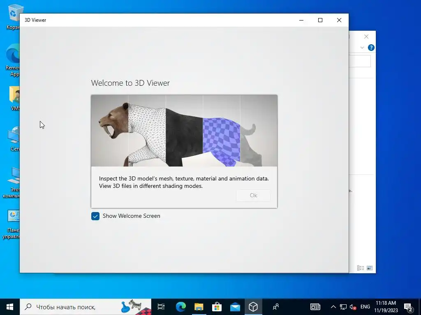This screenshot has width=421, height=315.
Task: Open the notification center
Action: point(408,307)
